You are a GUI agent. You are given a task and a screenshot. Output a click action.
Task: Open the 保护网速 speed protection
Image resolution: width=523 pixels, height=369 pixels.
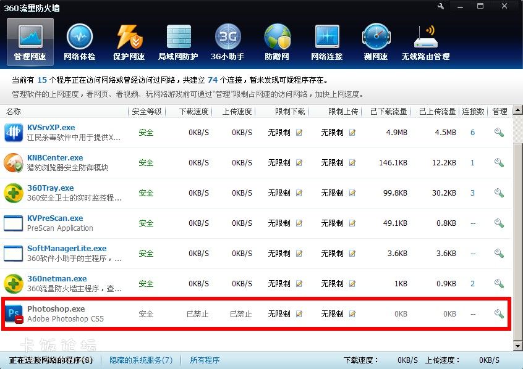coord(129,41)
